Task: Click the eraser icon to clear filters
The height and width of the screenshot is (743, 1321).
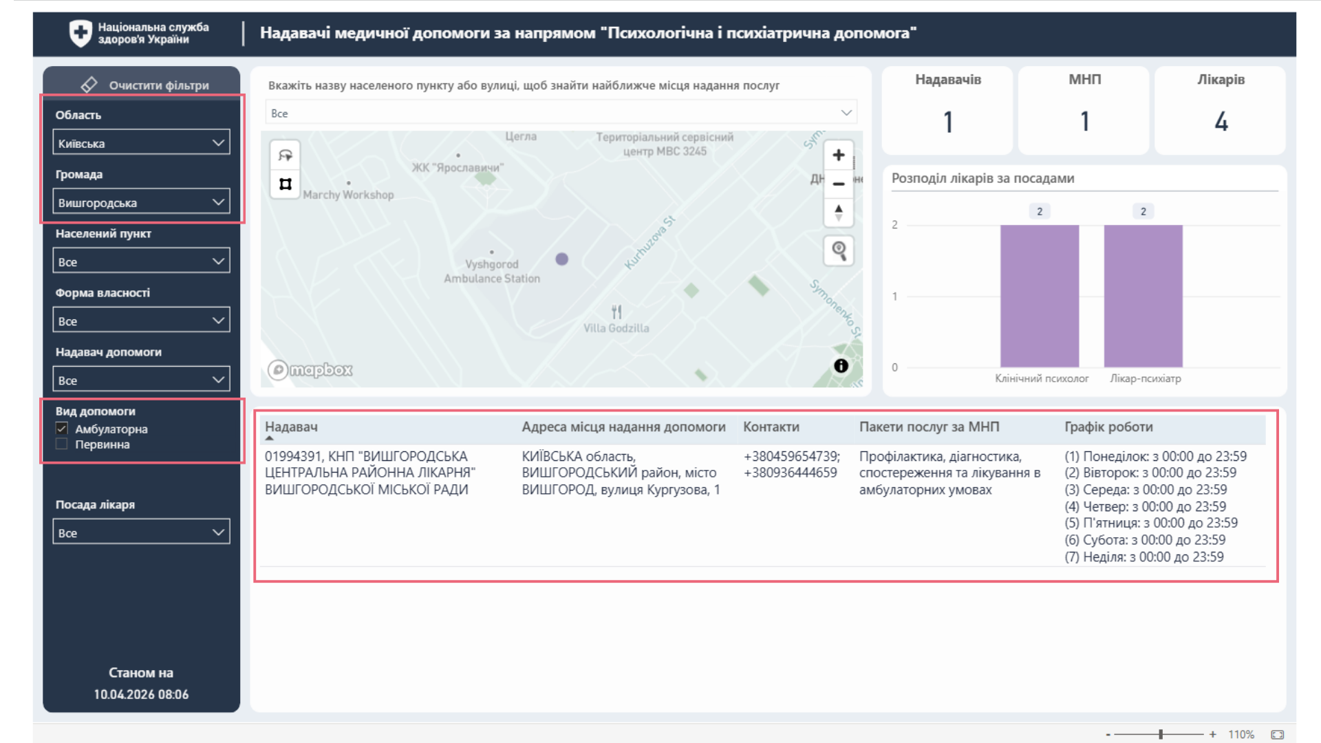Action: tap(89, 85)
